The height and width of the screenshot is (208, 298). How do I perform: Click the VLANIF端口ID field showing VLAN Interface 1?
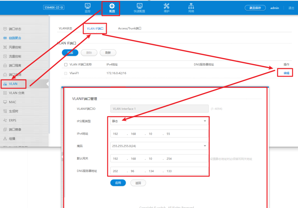159,109
